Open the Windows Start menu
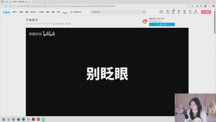The image size is (216, 122). click(x=4, y=119)
